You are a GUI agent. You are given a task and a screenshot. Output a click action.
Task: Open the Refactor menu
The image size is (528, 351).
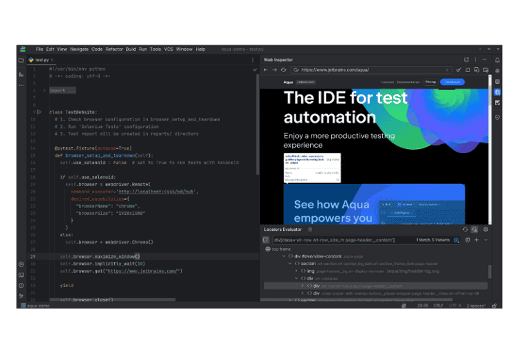pyautogui.click(x=114, y=49)
